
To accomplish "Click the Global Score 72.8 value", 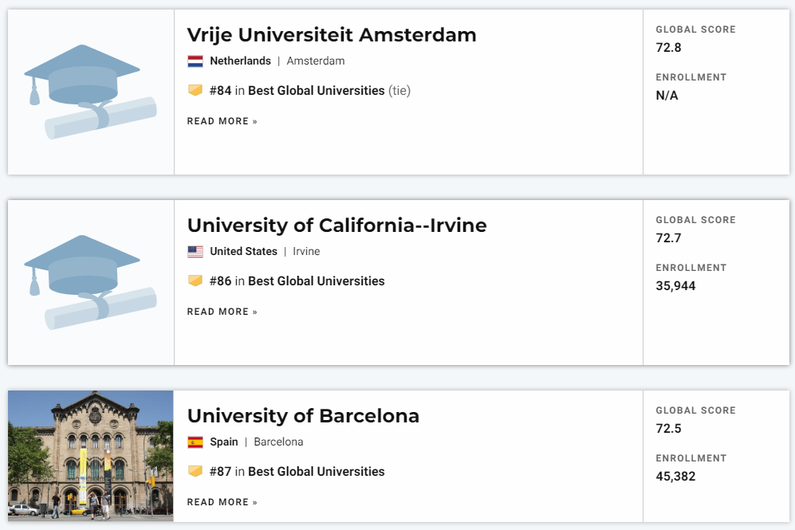I will tap(668, 48).
